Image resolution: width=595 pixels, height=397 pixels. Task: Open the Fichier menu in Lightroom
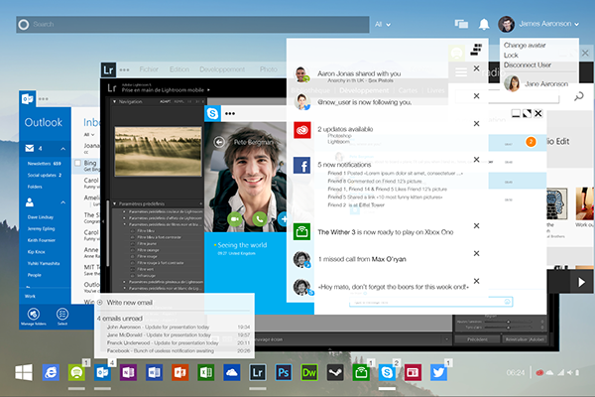(x=149, y=69)
